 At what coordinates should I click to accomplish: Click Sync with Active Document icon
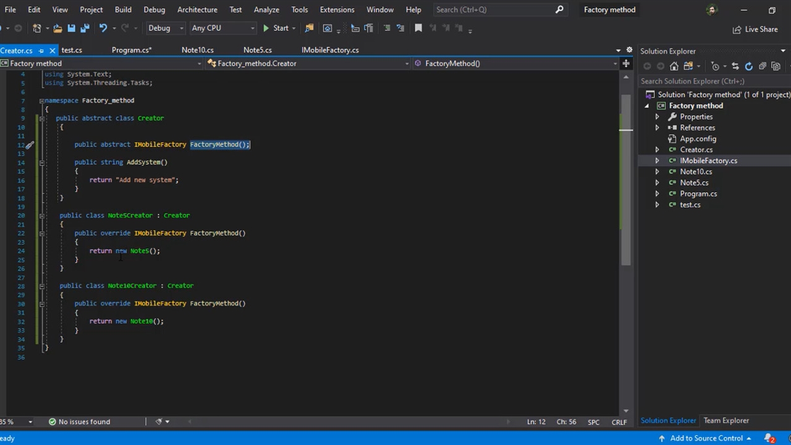[735, 66]
